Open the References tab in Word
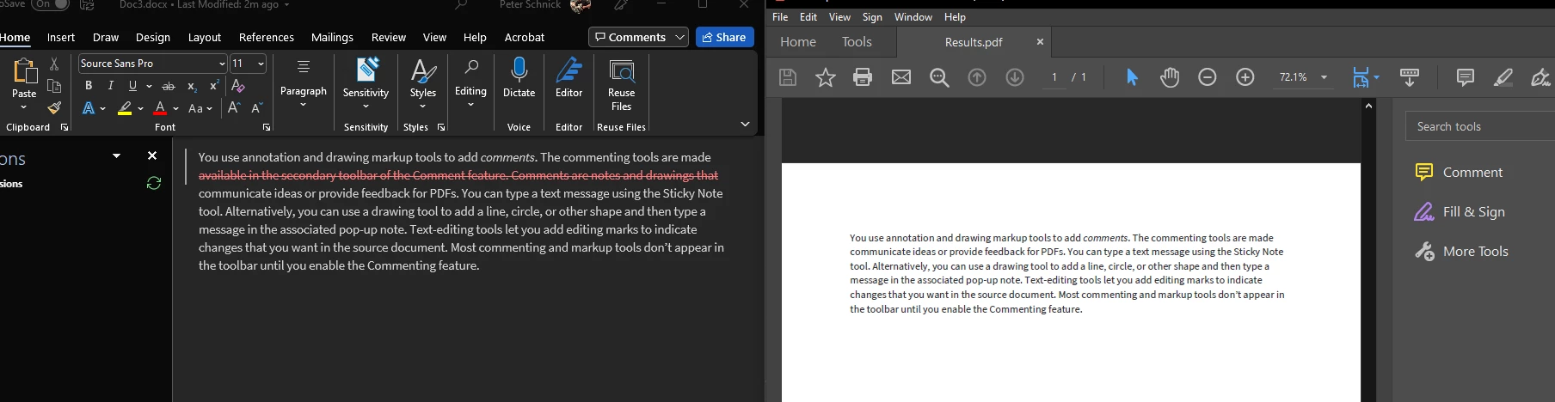 [267, 37]
